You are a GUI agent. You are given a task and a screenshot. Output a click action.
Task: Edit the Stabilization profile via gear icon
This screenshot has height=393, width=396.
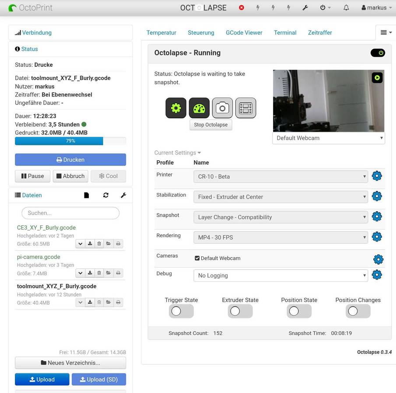tap(377, 196)
